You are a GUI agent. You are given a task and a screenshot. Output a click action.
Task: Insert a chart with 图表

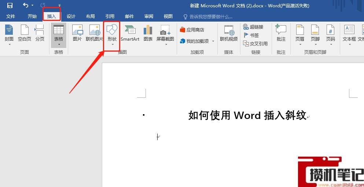coord(148,34)
